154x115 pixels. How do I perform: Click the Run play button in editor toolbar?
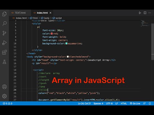tap(140, 13)
